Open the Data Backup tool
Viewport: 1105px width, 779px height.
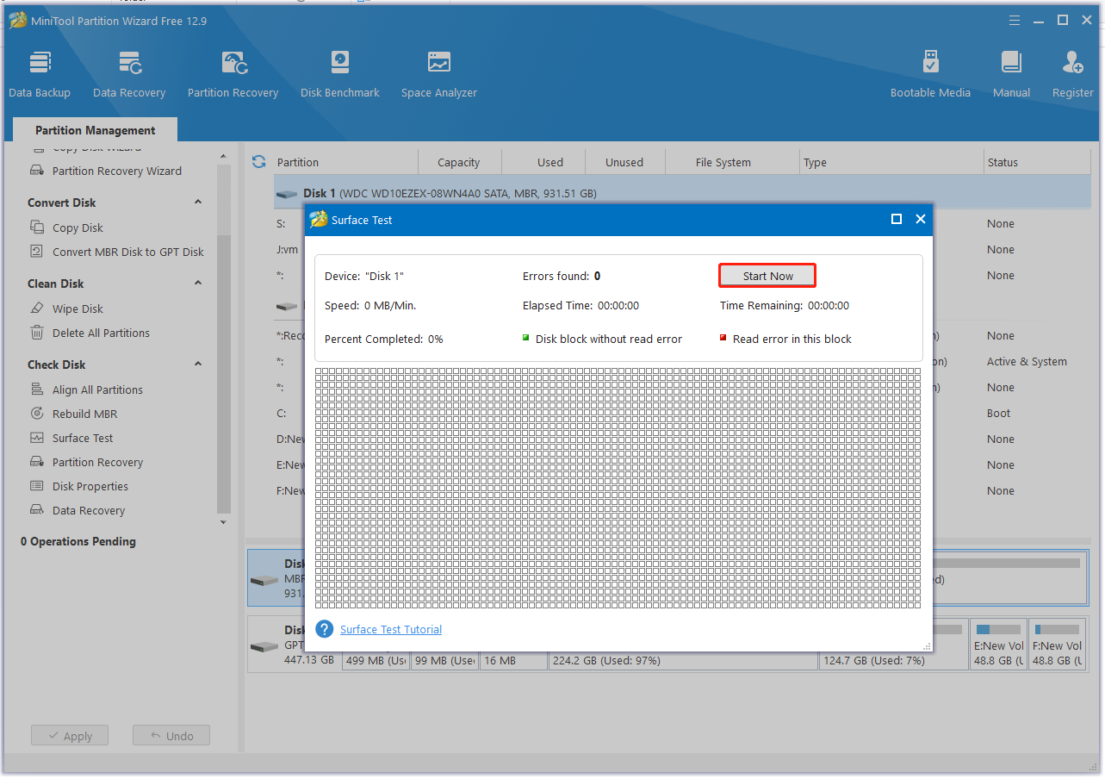click(40, 74)
